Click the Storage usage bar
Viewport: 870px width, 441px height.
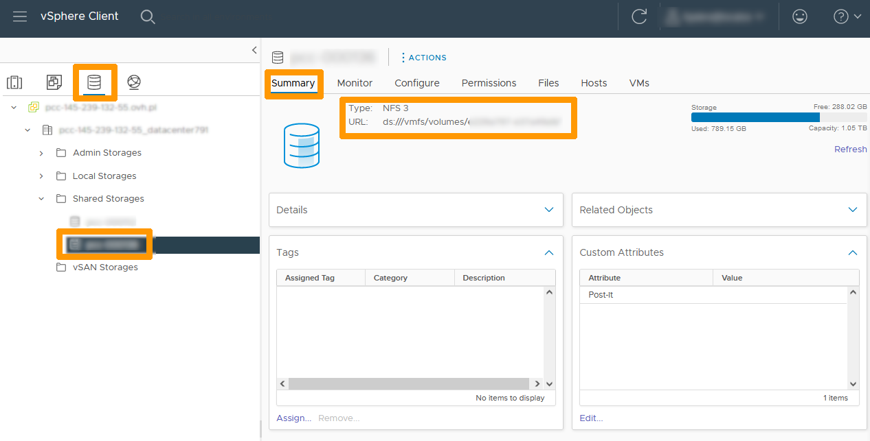(x=779, y=117)
